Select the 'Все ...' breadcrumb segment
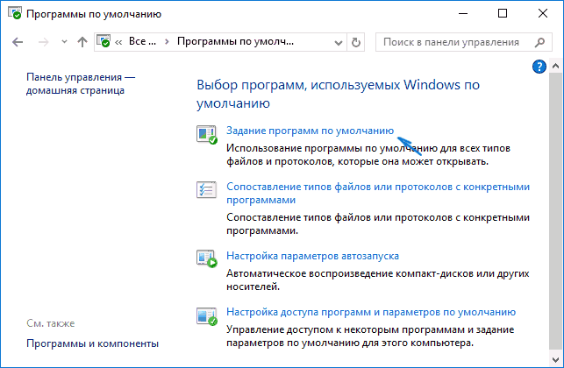The image size is (564, 368). (142, 42)
